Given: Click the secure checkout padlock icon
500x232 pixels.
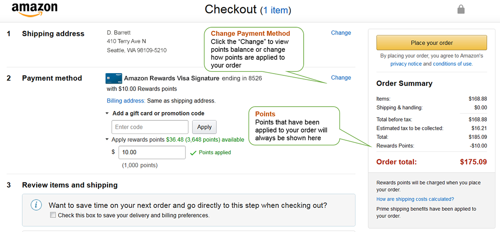Looking at the screenshot, I should [461, 9].
